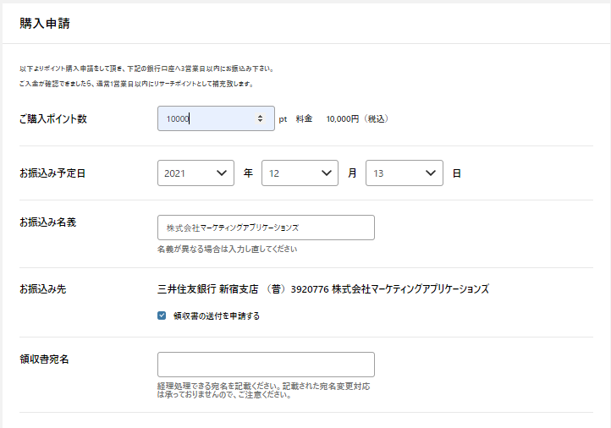Click the お振込み先 label
This screenshot has height=428, width=611.
click(x=43, y=289)
